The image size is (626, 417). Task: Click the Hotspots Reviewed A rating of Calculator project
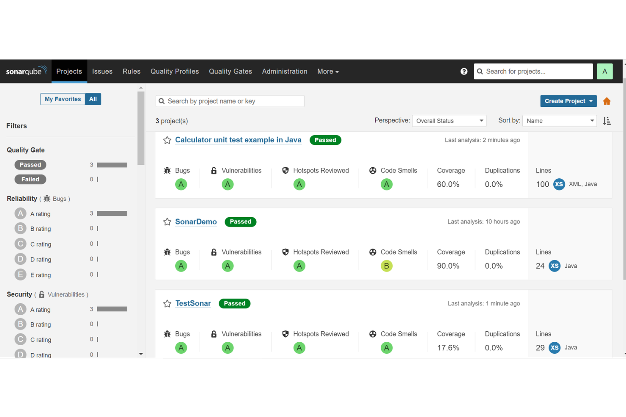pyautogui.click(x=299, y=184)
